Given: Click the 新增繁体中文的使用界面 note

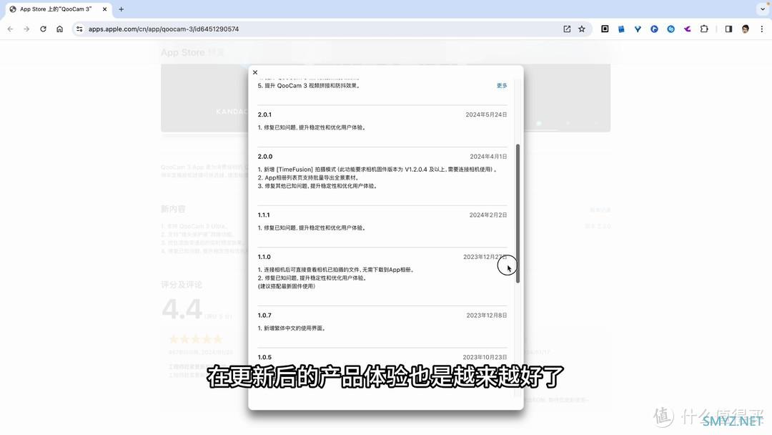Looking at the screenshot, I should coord(292,328).
